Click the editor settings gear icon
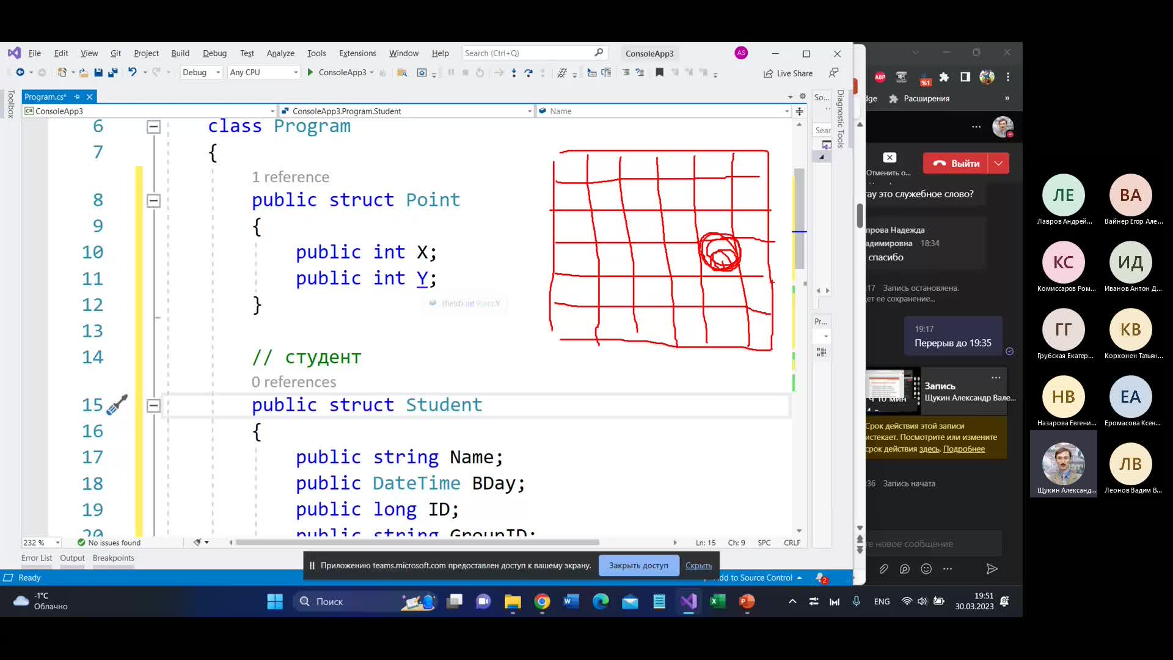 coord(803,97)
